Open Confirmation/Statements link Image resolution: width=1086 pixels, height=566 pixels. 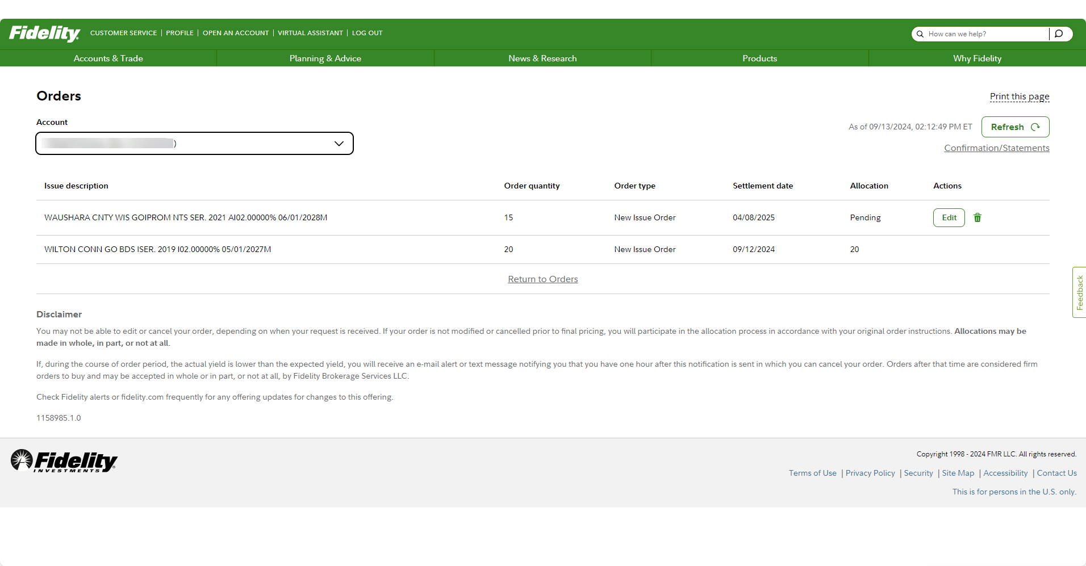pyautogui.click(x=996, y=148)
